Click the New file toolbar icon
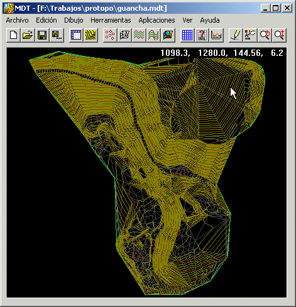Screen dimensions: 296x307 coord(14,35)
